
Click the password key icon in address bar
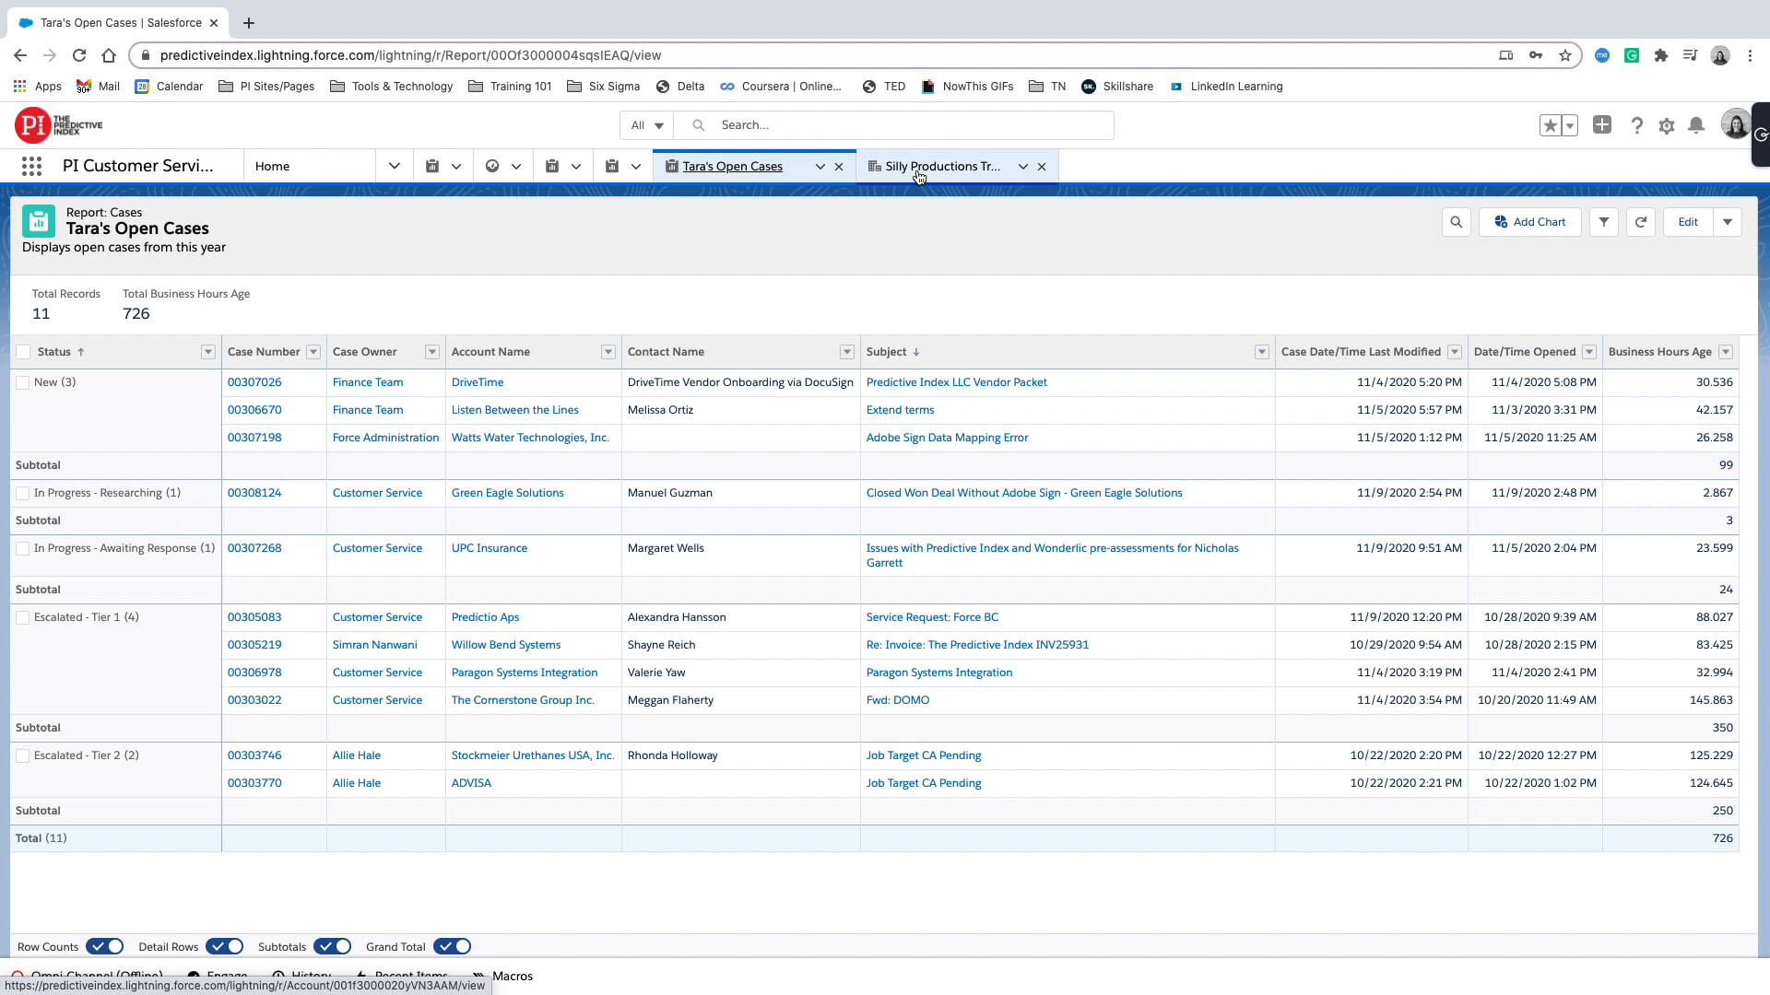[x=1536, y=55]
